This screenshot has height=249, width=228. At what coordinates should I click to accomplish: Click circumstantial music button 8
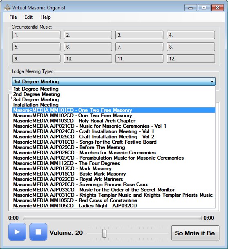(191, 47)
